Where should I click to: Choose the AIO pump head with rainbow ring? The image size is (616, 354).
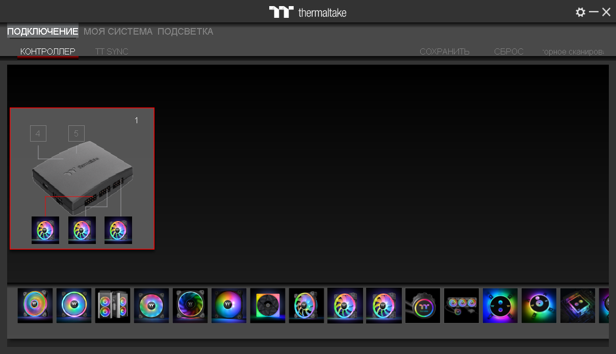423,306
